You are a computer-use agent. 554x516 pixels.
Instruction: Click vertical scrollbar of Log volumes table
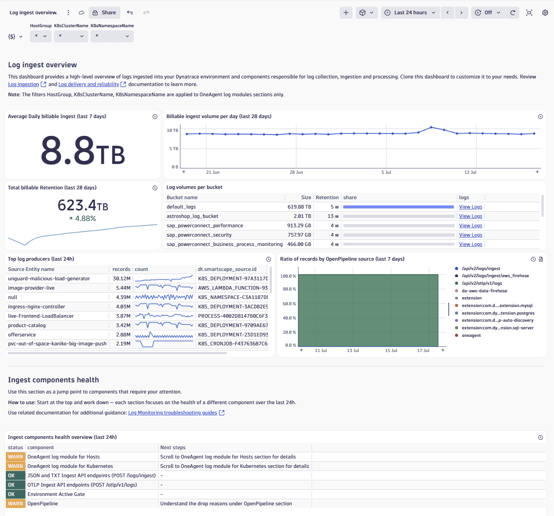pyautogui.click(x=542, y=206)
